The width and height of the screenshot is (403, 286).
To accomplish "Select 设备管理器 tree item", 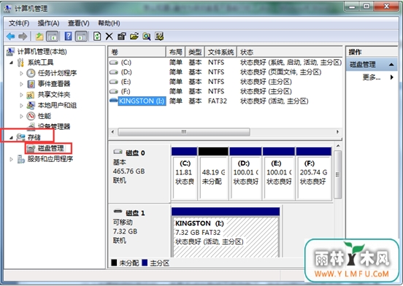I will tap(54, 126).
